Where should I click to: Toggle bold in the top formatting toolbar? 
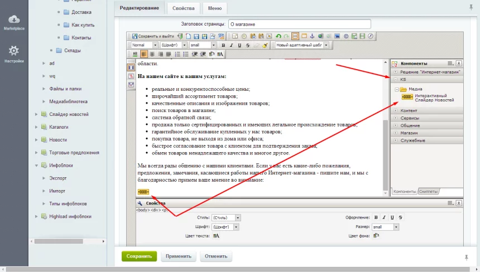pyautogui.click(x=223, y=45)
